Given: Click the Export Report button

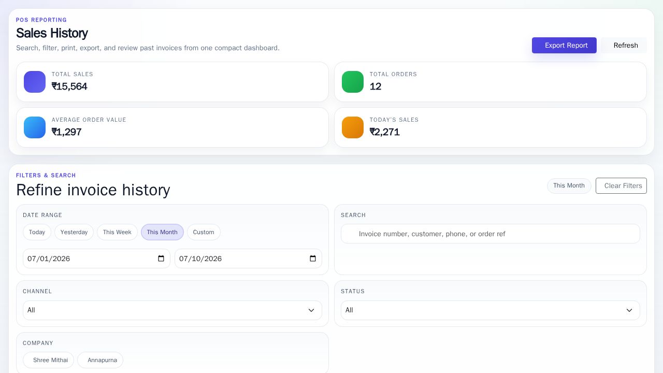Looking at the screenshot, I should pyautogui.click(x=564, y=45).
